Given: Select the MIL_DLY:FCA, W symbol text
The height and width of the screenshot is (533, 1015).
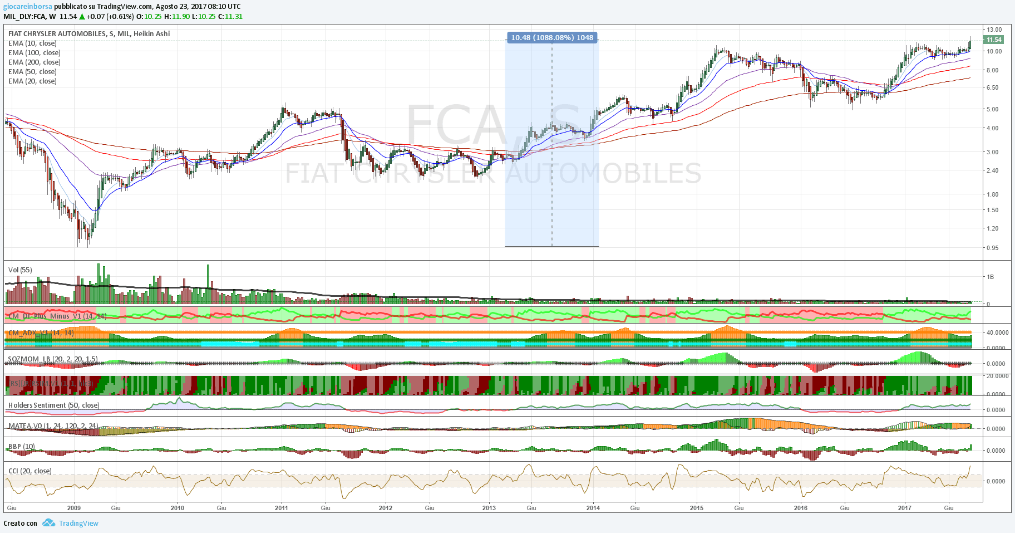Looking at the screenshot, I should pos(29,16).
